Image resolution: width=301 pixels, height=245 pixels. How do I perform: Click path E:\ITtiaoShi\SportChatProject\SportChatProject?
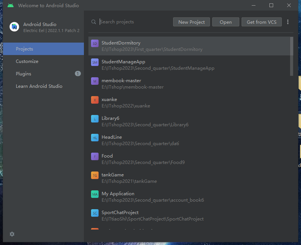pos(153,219)
